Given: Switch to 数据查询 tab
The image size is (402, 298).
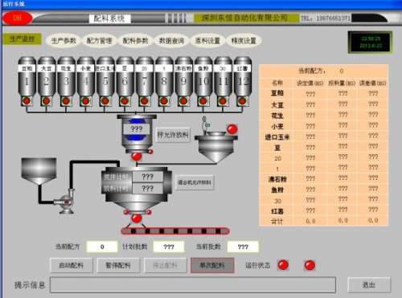Looking at the screenshot, I should (x=171, y=41).
